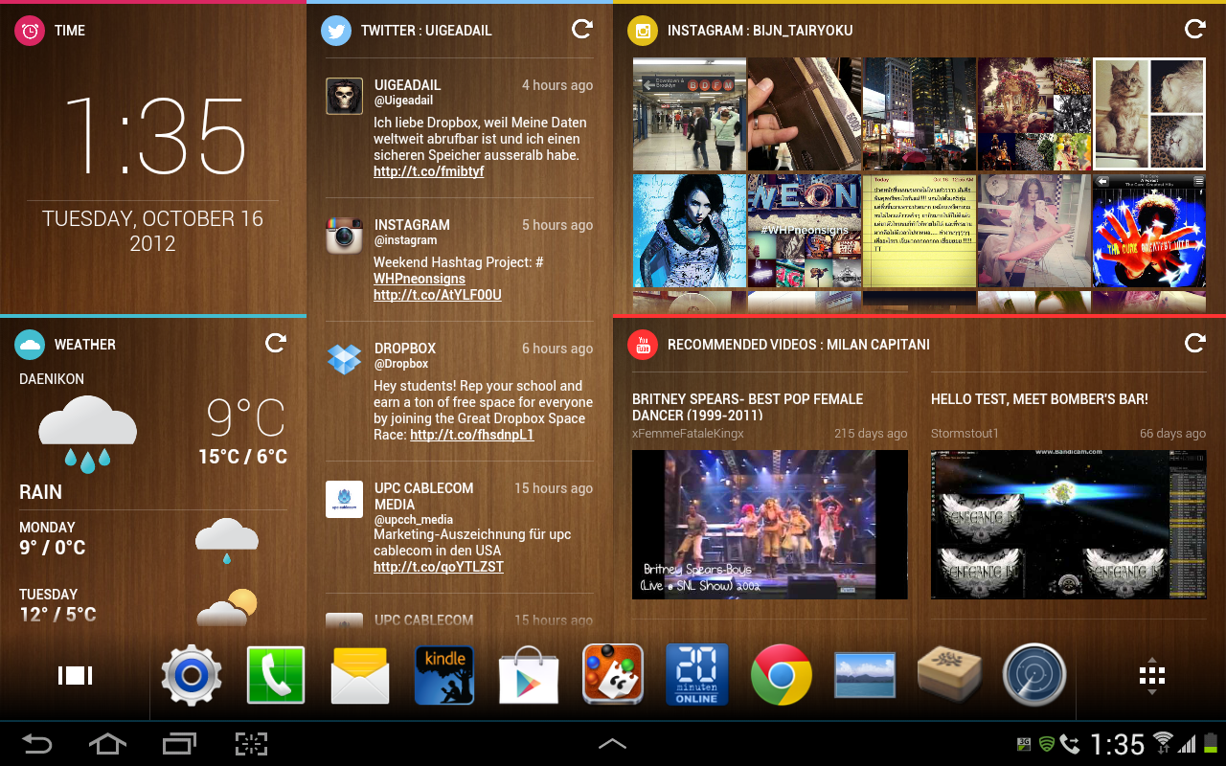Refresh the Recommended Videos panel
The height and width of the screenshot is (766, 1226).
[x=1194, y=343]
